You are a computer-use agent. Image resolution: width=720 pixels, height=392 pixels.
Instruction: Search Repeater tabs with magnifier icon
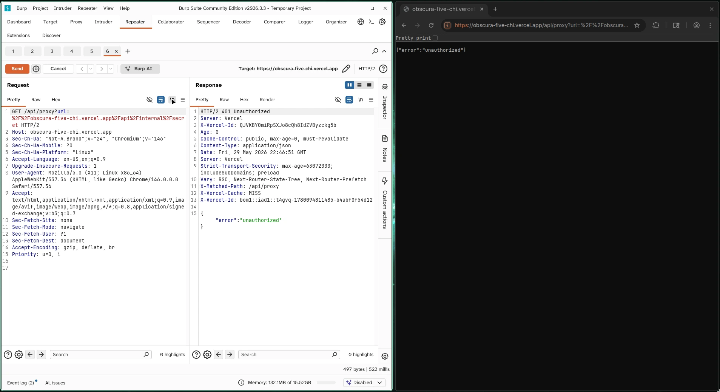point(375,51)
